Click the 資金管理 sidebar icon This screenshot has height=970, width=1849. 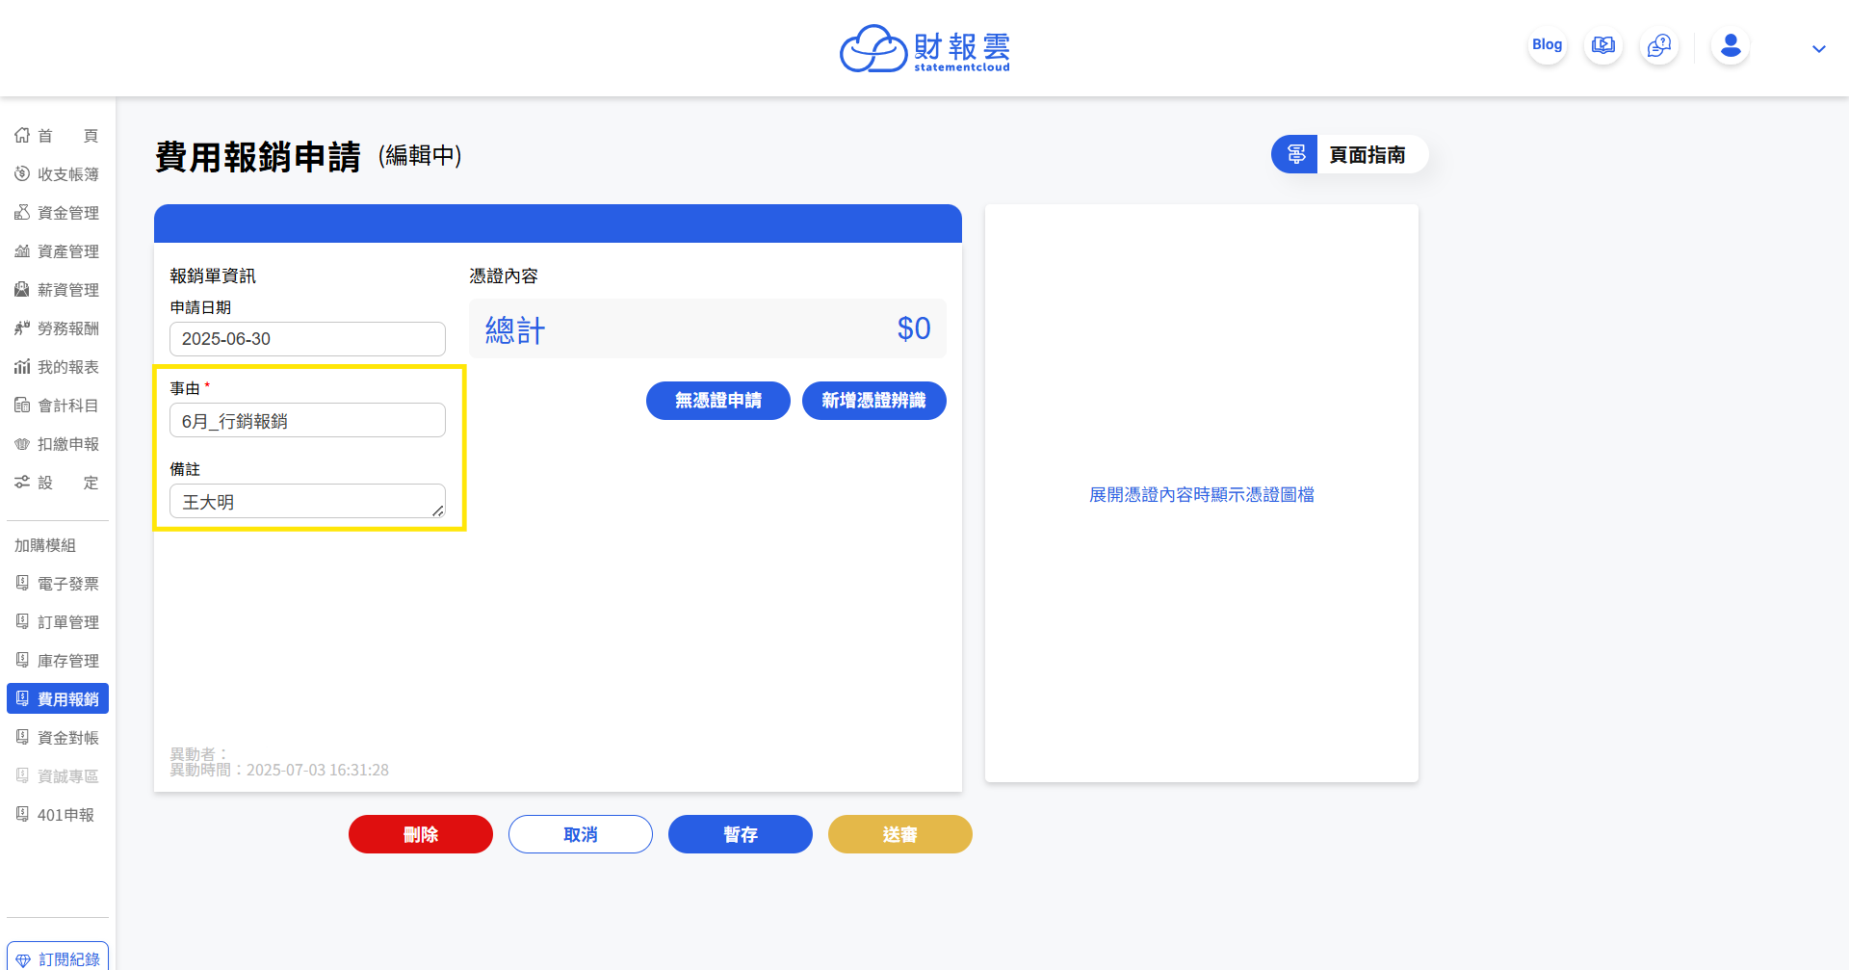[22, 212]
